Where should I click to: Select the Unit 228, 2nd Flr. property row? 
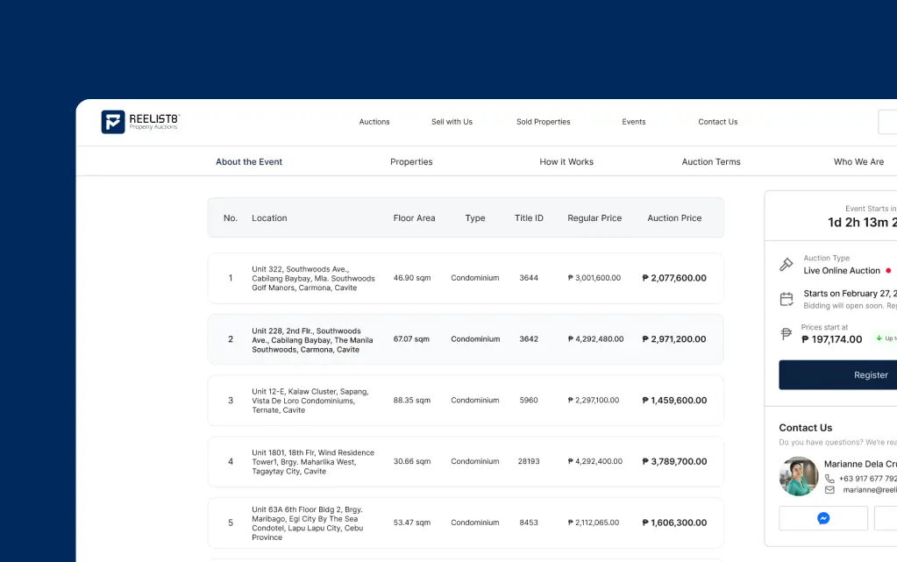click(466, 339)
